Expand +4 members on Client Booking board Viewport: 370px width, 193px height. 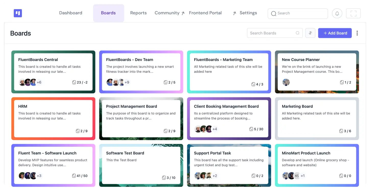tap(215, 129)
